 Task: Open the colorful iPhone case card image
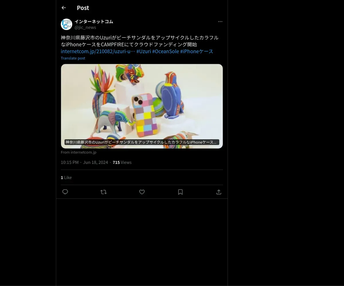142,106
